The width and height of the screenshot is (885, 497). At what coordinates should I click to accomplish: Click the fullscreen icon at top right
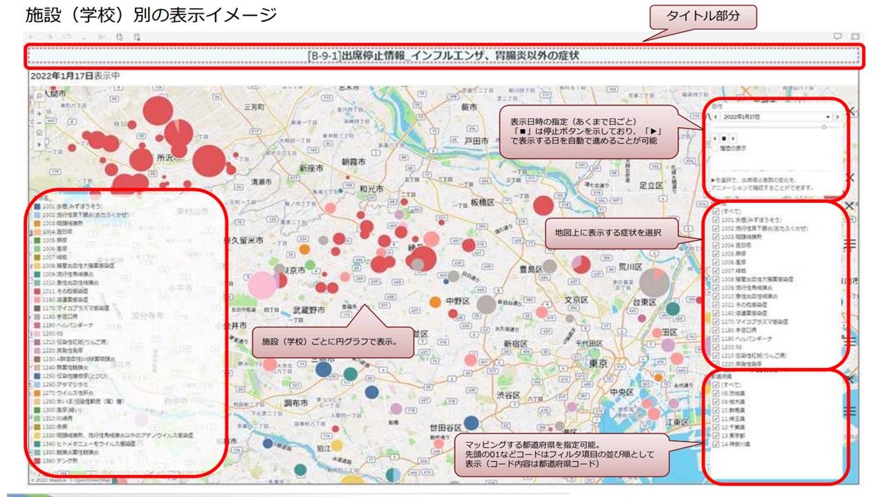[855, 37]
